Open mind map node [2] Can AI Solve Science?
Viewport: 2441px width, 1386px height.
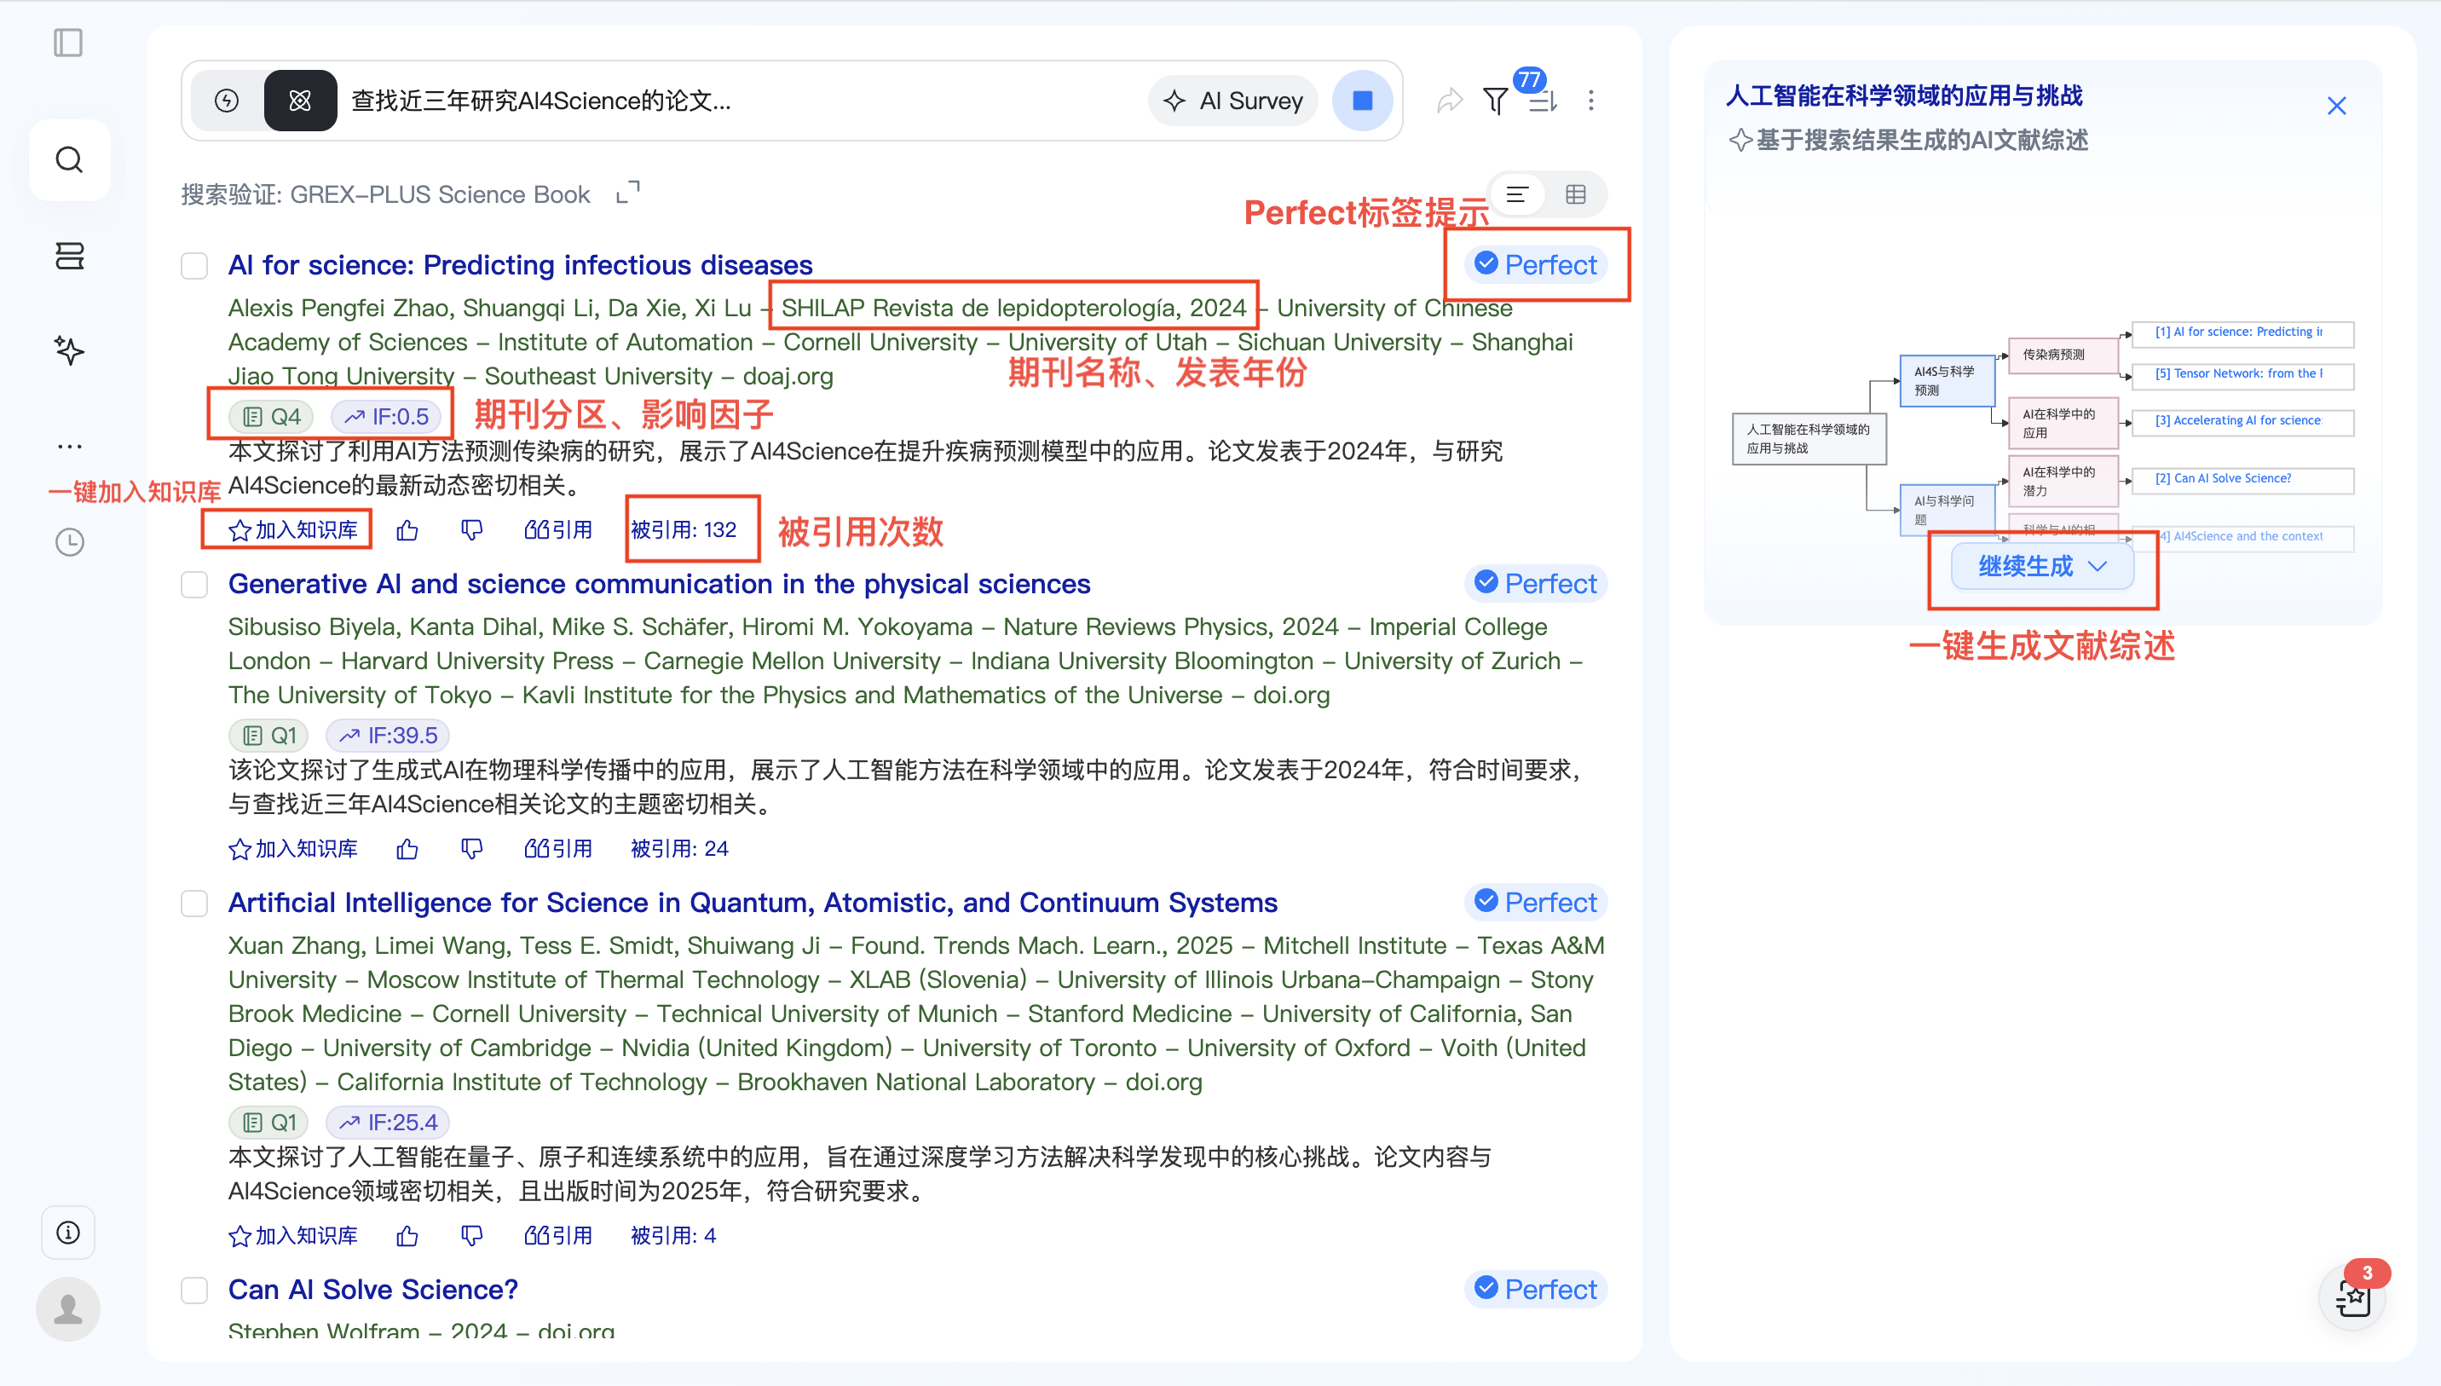[x=2242, y=479]
